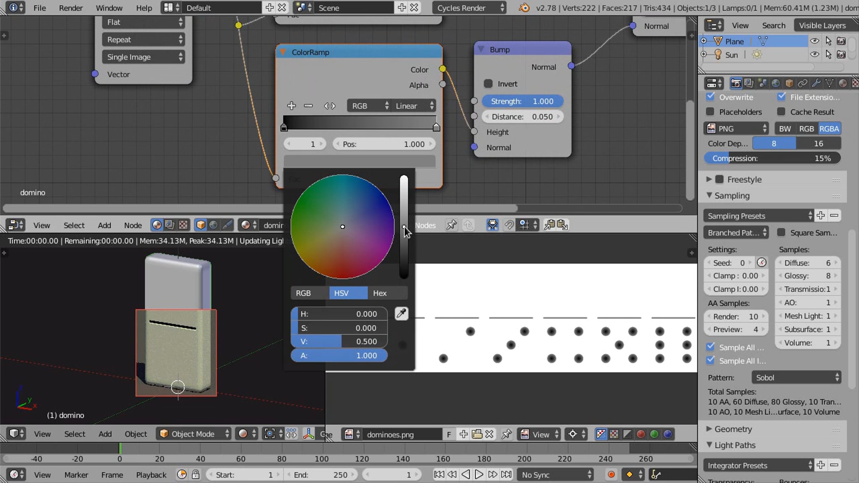Enable the Invert checkbox in Bump node
Screen dimensions: 859x483
(x=488, y=84)
